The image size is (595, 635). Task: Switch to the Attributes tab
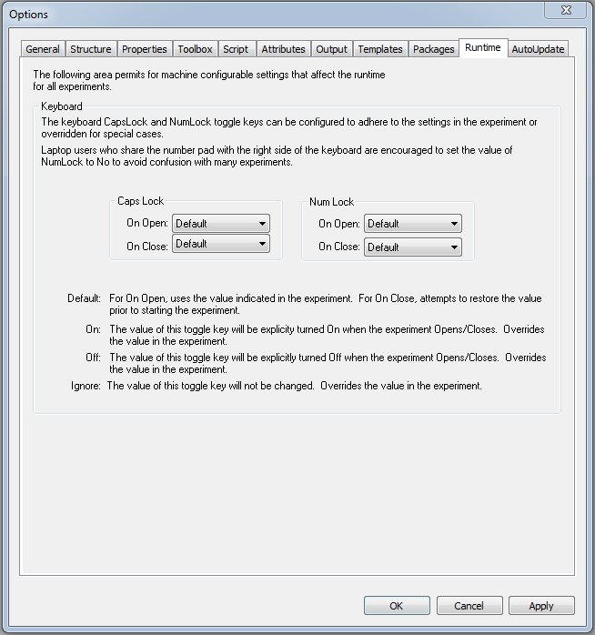283,49
